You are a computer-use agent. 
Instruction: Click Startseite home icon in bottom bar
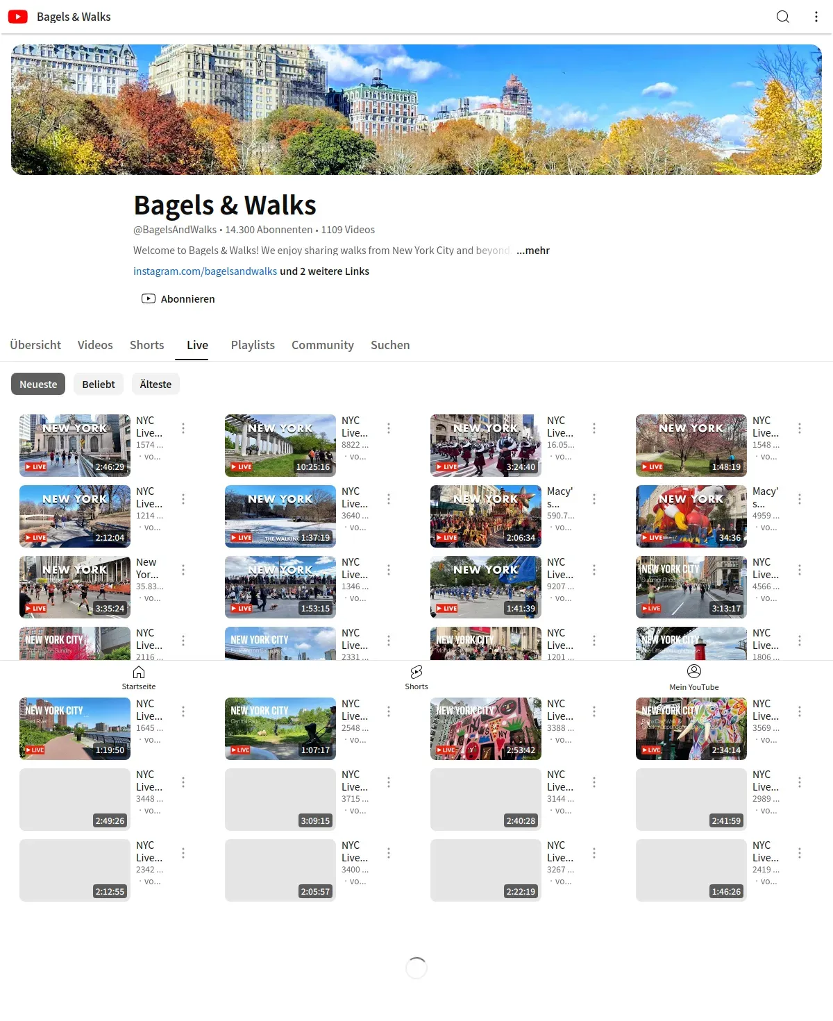pyautogui.click(x=139, y=672)
